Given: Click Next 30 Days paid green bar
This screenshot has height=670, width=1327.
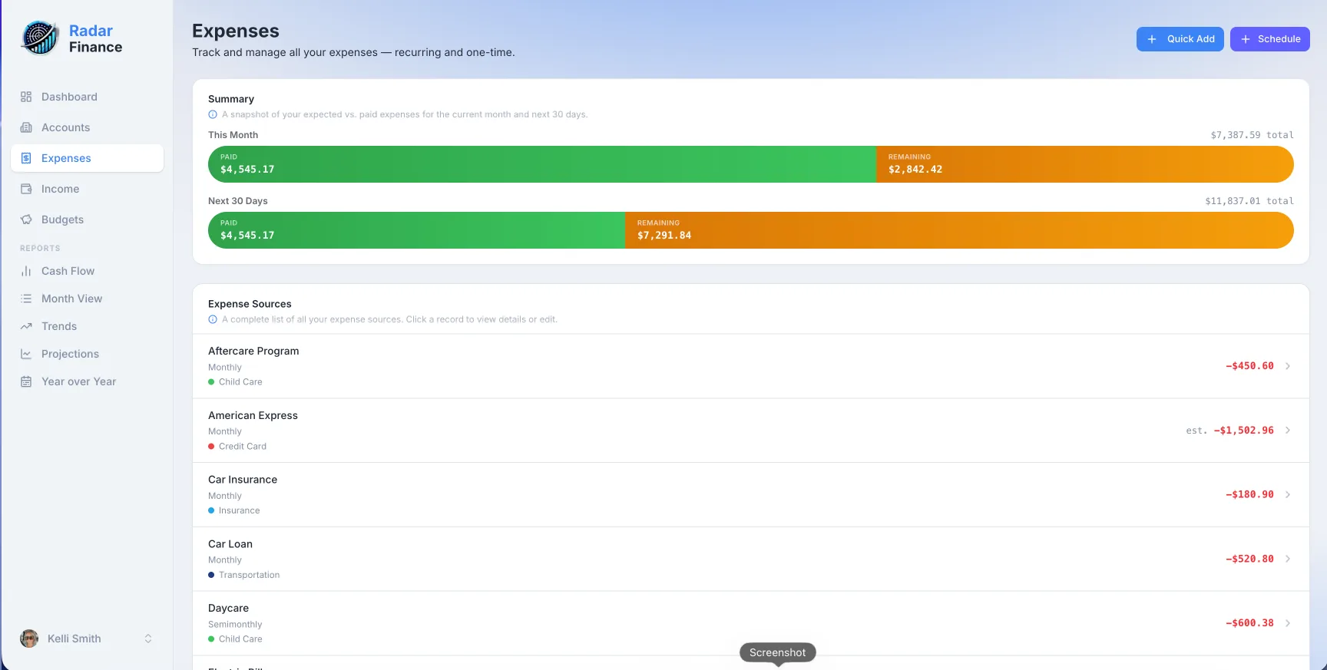Looking at the screenshot, I should point(416,230).
